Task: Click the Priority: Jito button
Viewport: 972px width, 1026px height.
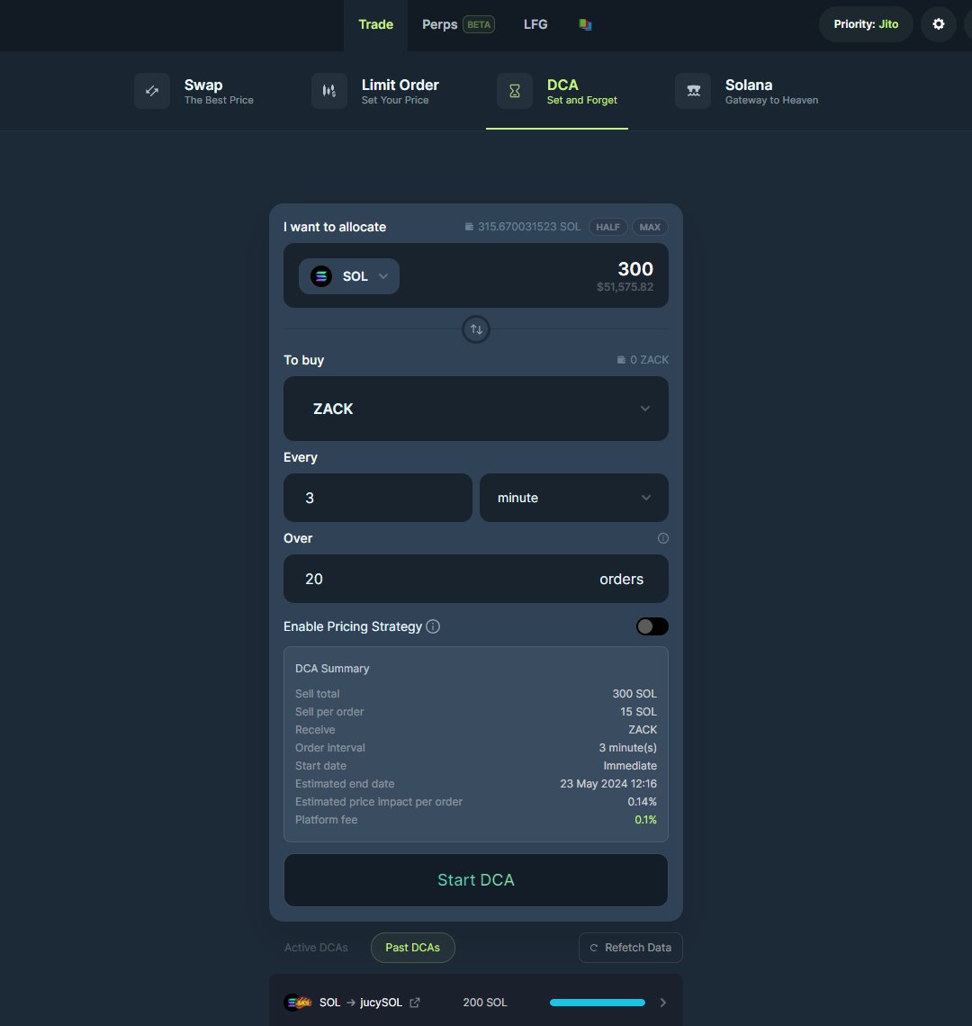Action: (x=865, y=24)
